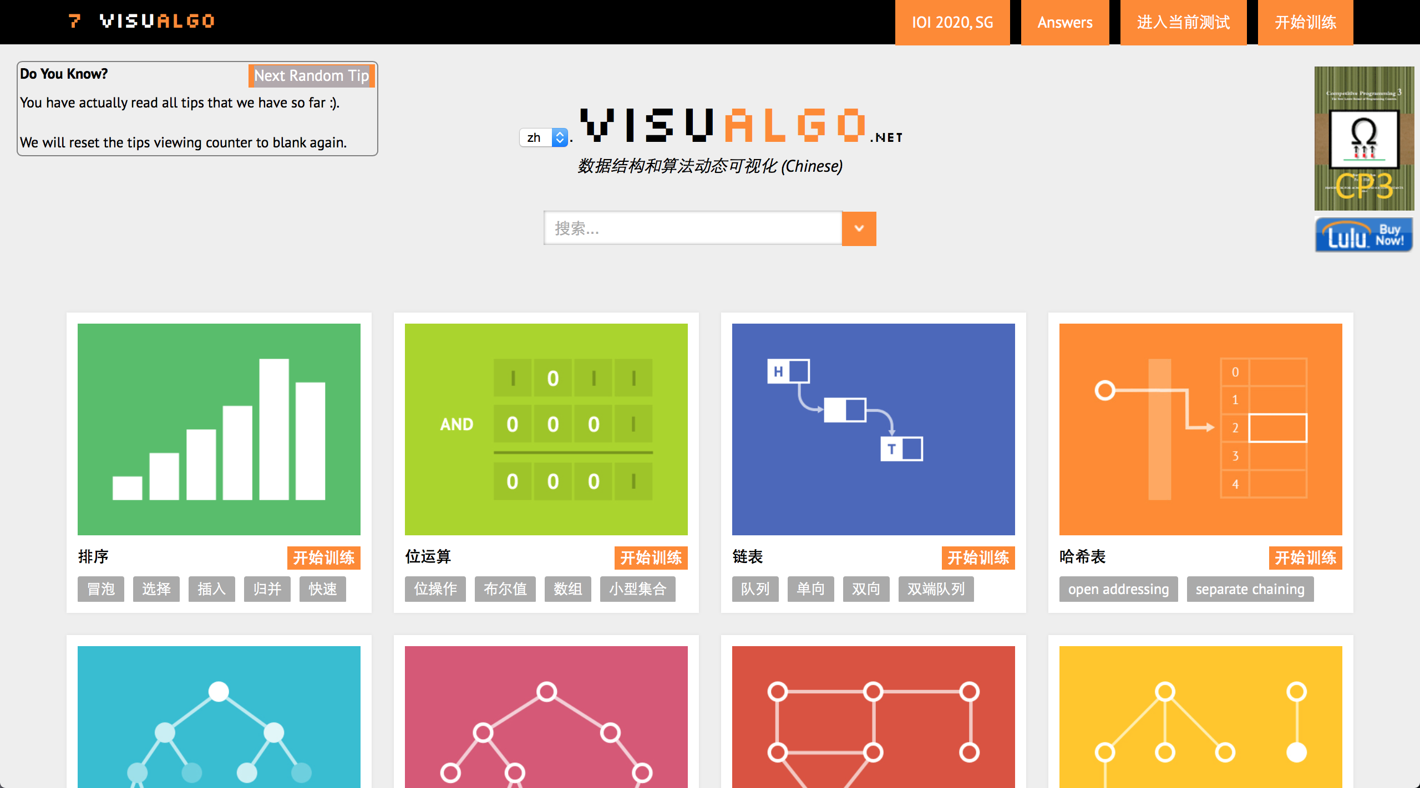Click the blue tree data structure icon

click(x=220, y=713)
